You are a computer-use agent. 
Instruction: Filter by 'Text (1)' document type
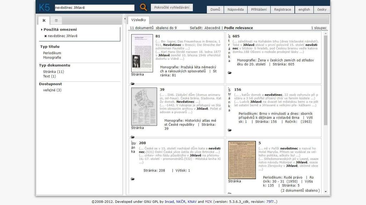tap(49, 76)
